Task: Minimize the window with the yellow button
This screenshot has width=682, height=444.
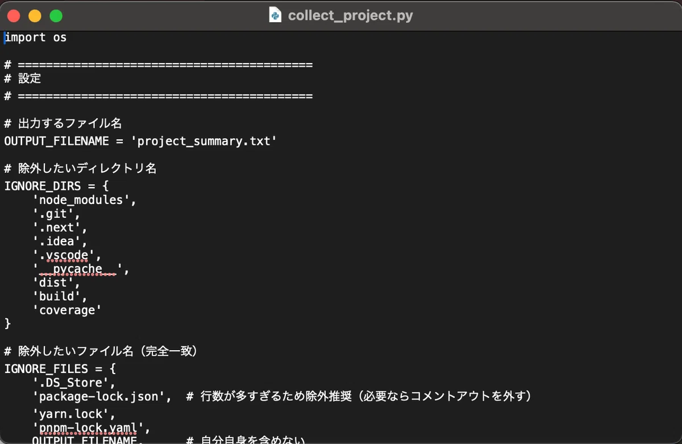Action: pyautogui.click(x=35, y=16)
